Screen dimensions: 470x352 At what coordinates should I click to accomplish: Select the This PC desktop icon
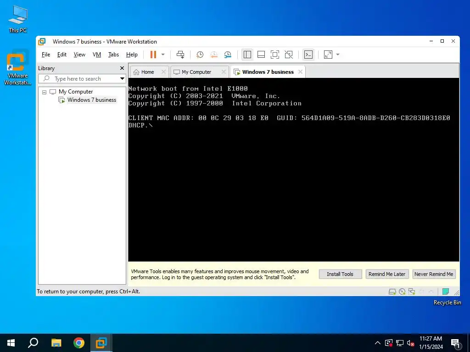(x=17, y=19)
